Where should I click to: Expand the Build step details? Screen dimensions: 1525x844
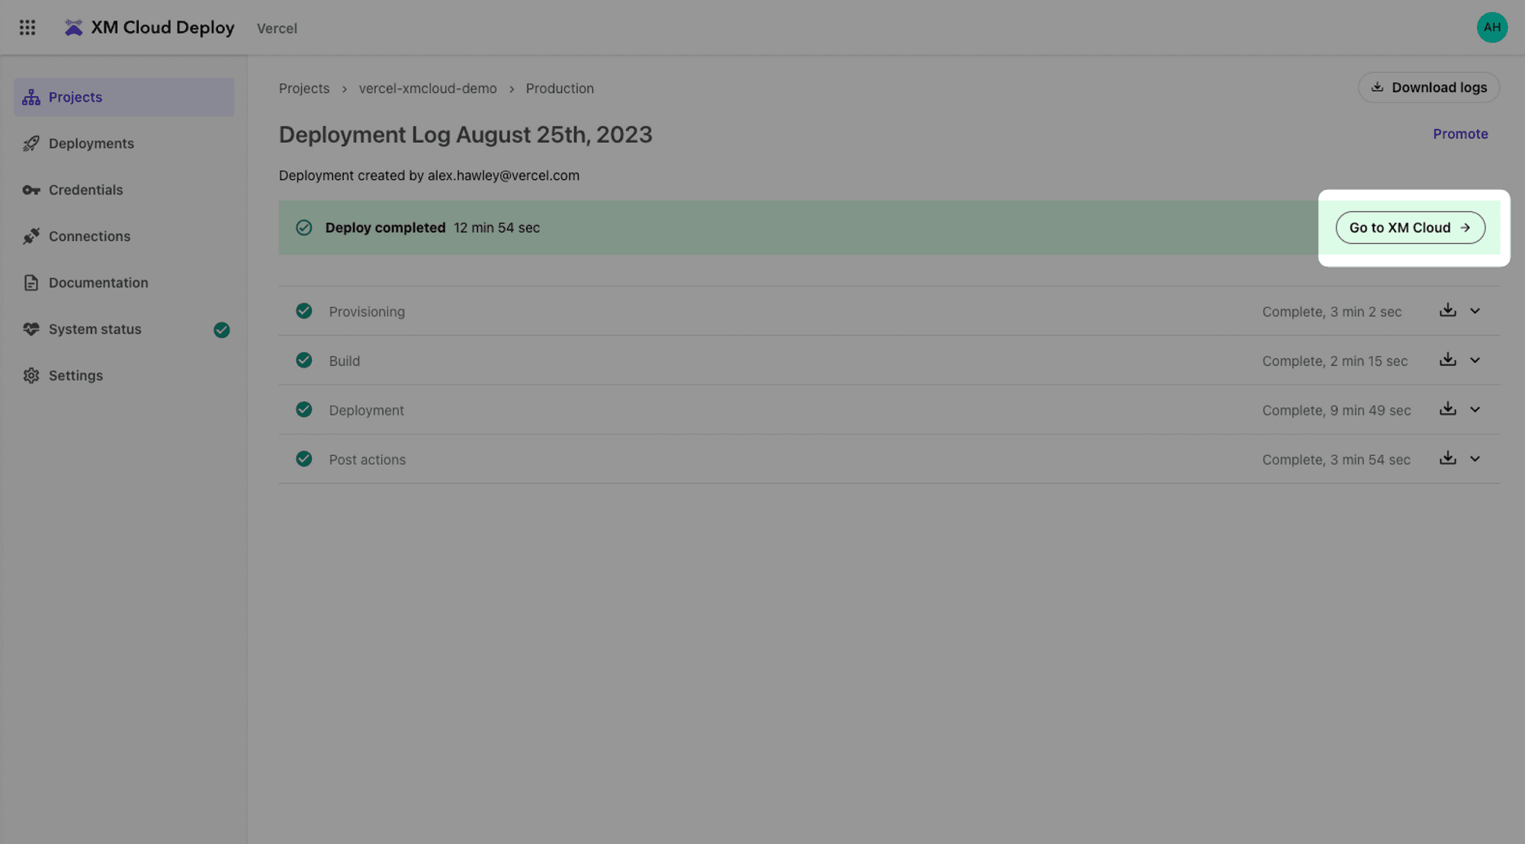[x=1475, y=361]
